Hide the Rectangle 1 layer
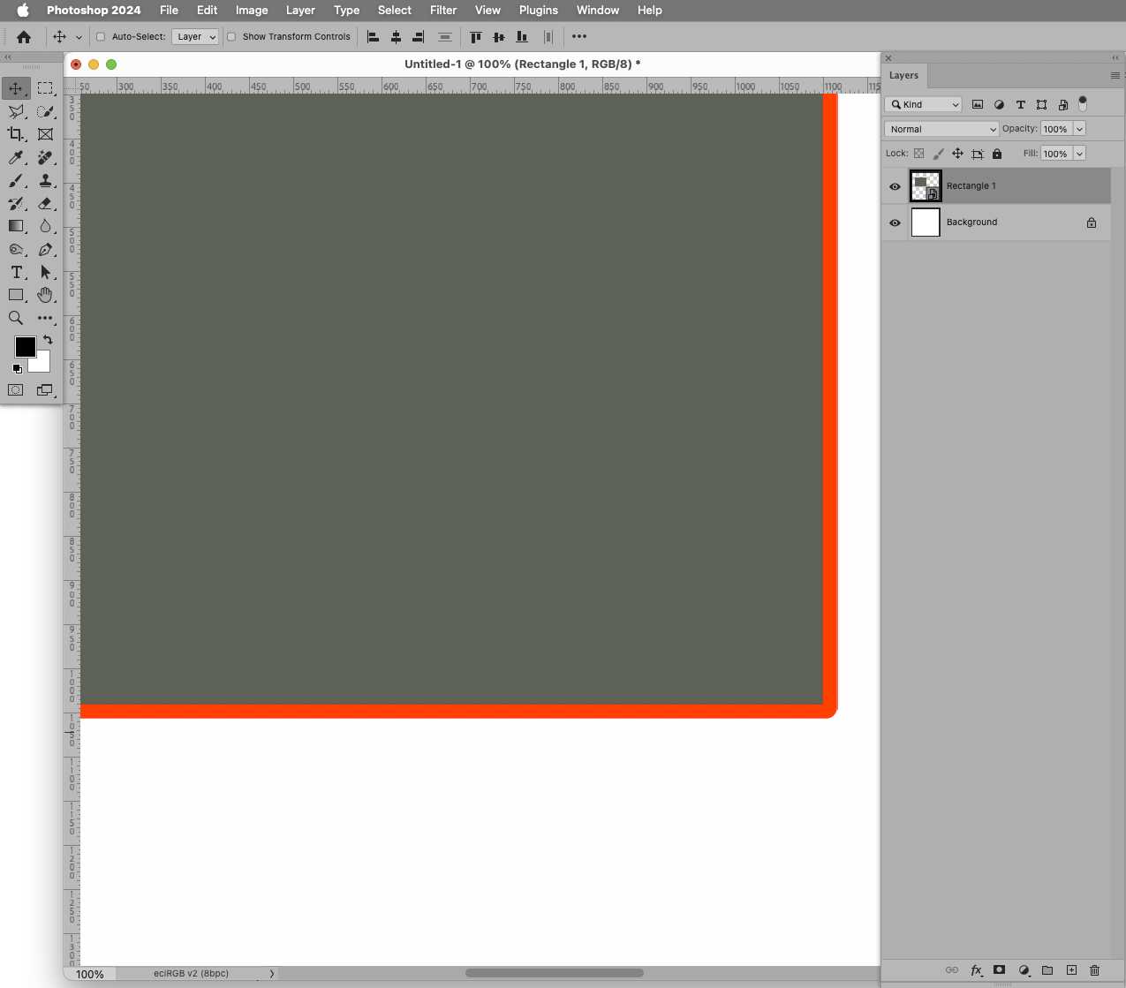Viewport: 1126px width, 988px height. [x=895, y=186]
